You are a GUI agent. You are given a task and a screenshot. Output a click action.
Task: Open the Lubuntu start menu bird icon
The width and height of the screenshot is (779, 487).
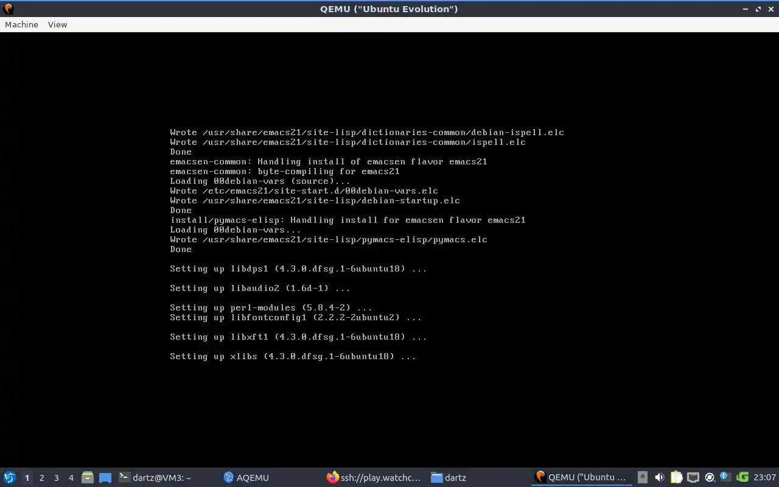(x=10, y=477)
